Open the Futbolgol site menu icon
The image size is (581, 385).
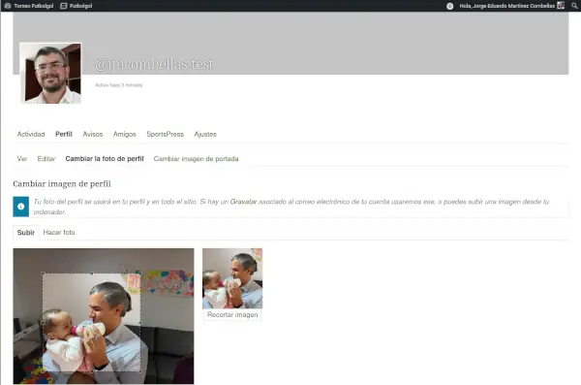[x=64, y=6]
